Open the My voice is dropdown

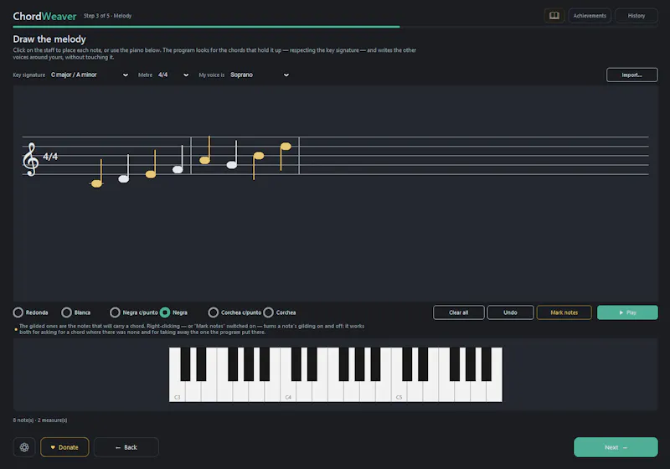[x=260, y=75]
